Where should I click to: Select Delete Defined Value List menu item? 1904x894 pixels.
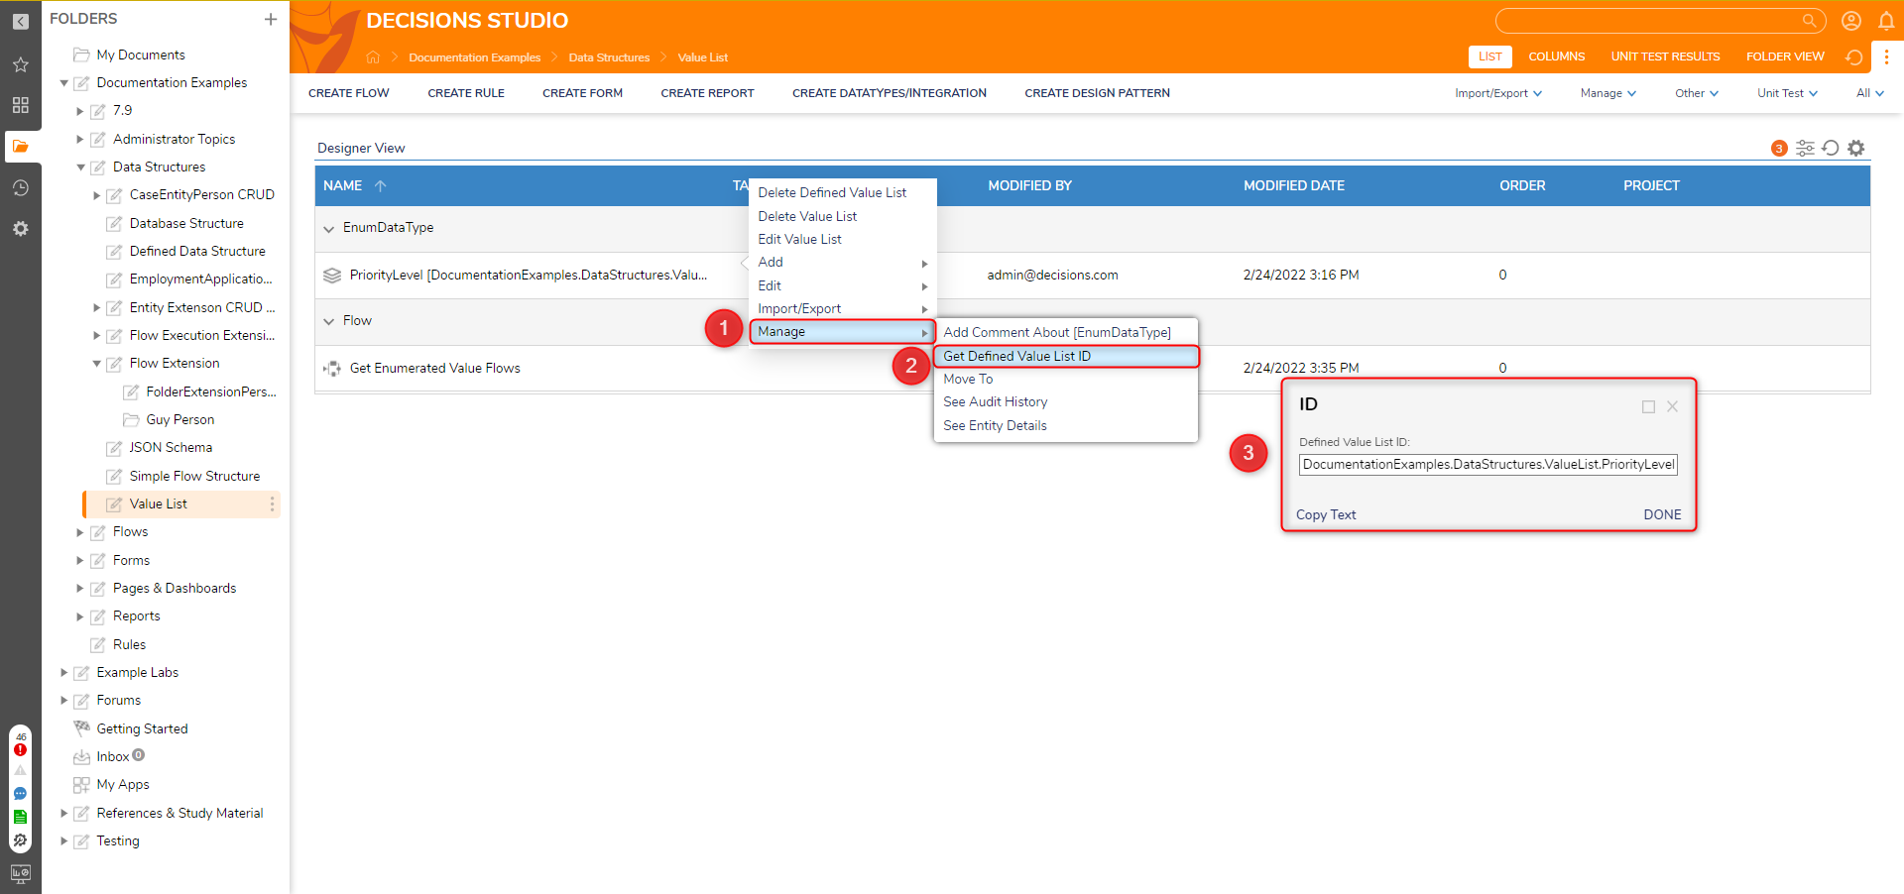(x=842, y=193)
